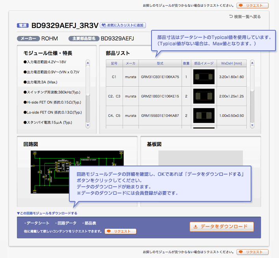Click the スイッチング周波数:380kHz spec line
The height and width of the screenshot is (258, 279).
click(x=52, y=92)
